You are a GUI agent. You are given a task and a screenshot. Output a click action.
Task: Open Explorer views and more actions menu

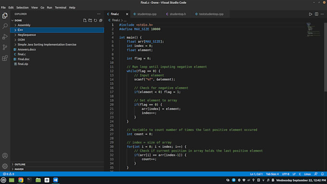(x=99, y=14)
